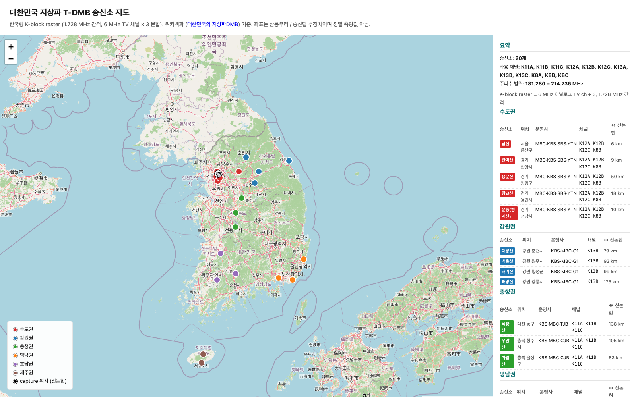This screenshot has width=636, height=397.
Task: Click 대룡산 blue station tag
Action: pyautogui.click(x=507, y=251)
